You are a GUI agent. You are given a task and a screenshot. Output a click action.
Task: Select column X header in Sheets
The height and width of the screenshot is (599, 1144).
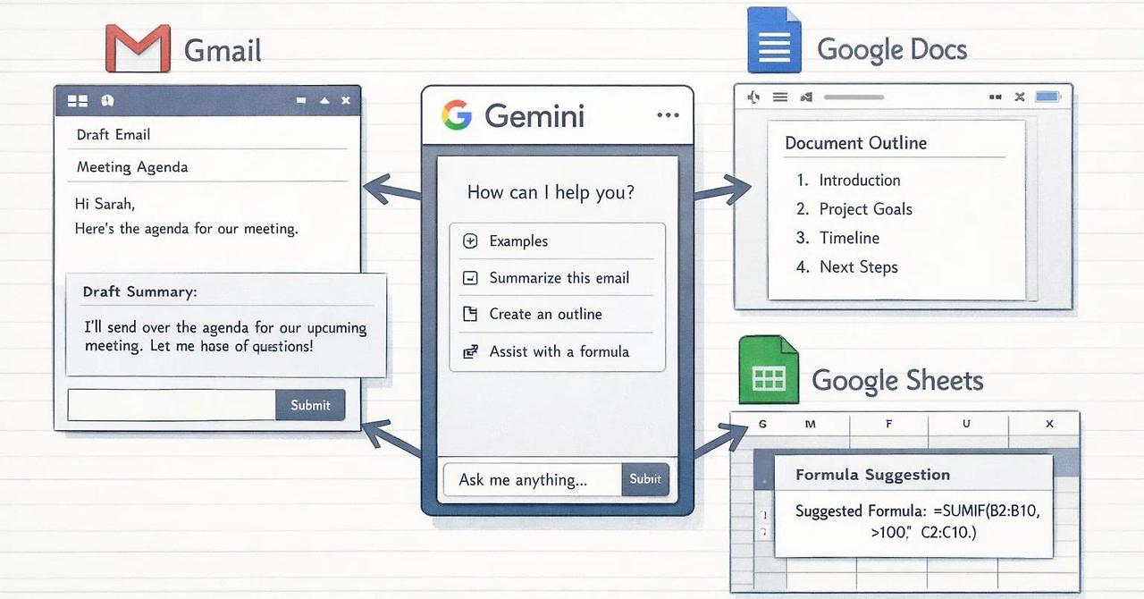point(1048,424)
